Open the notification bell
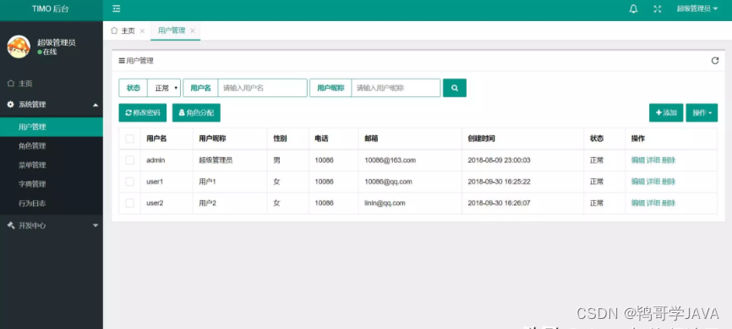This screenshot has width=732, height=329. [x=633, y=8]
